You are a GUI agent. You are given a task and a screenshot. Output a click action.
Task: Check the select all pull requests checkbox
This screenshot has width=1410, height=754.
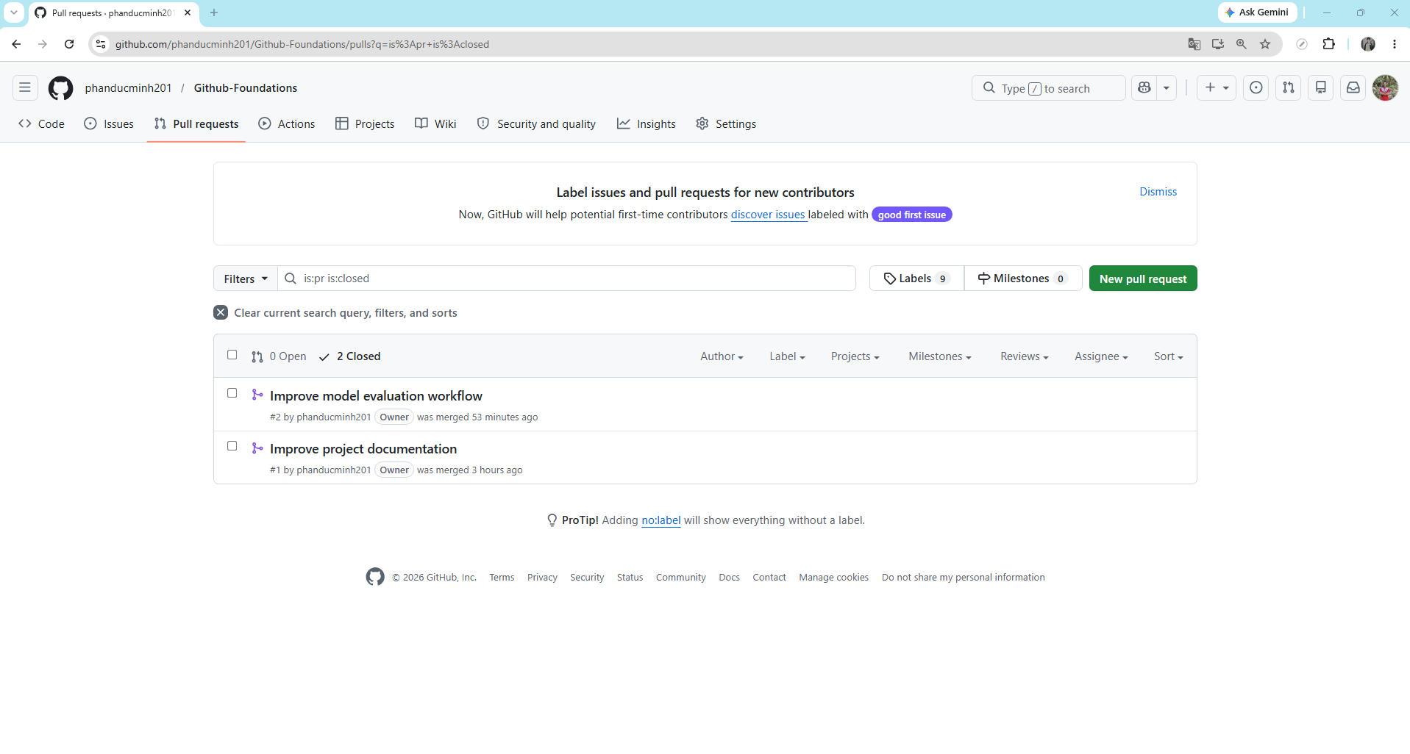(x=232, y=355)
